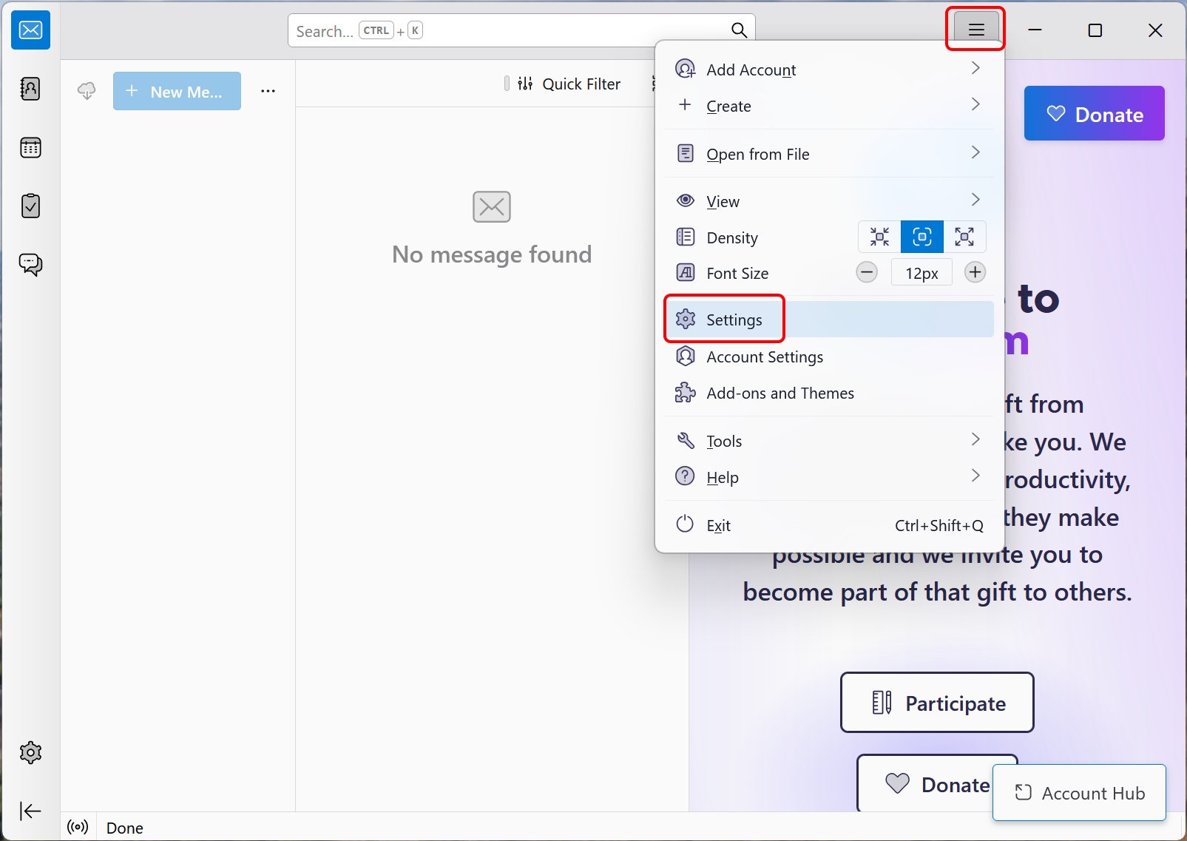Click the blue Donate button

click(x=1094, y=114)
